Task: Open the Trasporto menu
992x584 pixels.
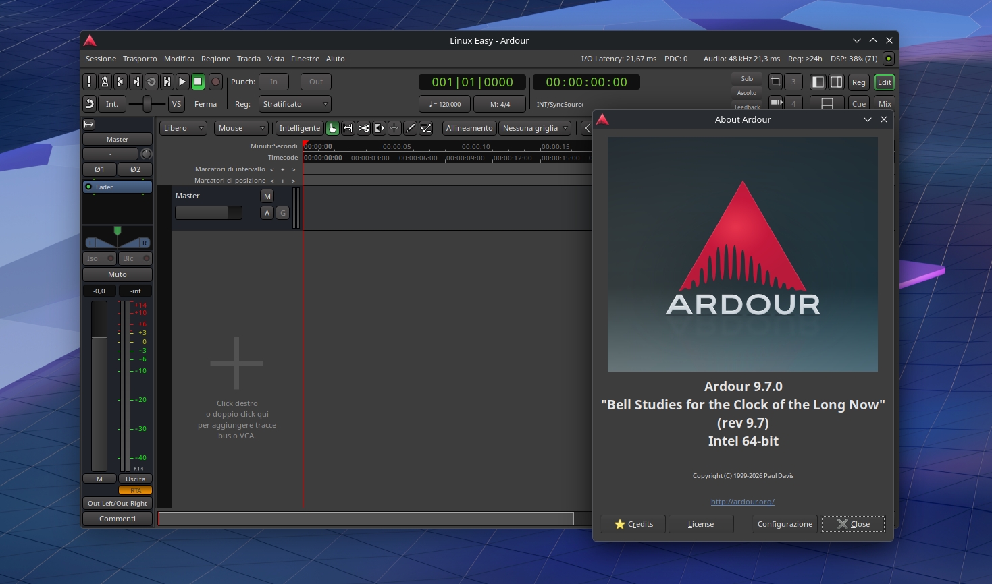Action: tap(140, 59)
